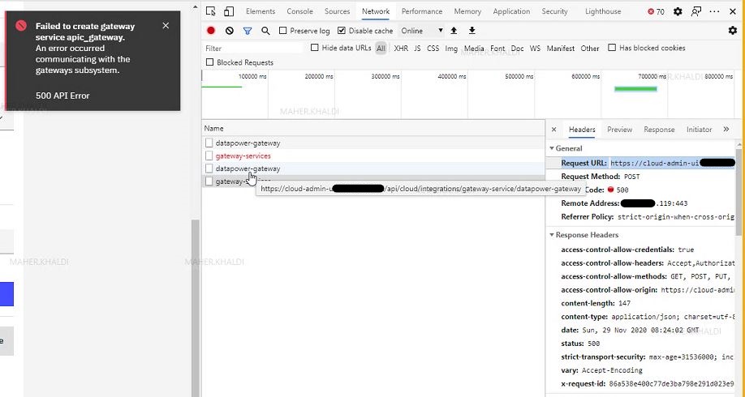Close the DevTools panel

733,11
